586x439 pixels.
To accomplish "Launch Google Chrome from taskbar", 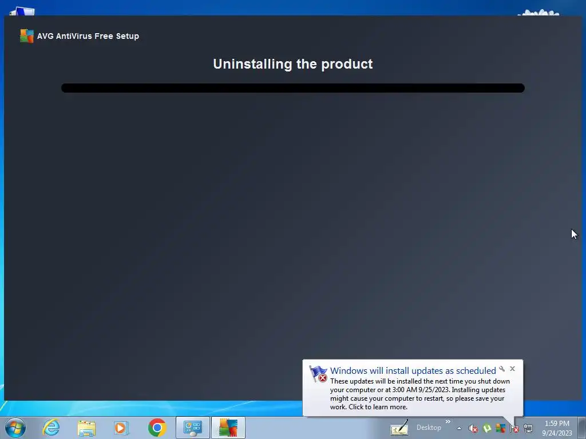I will [157, 428].
